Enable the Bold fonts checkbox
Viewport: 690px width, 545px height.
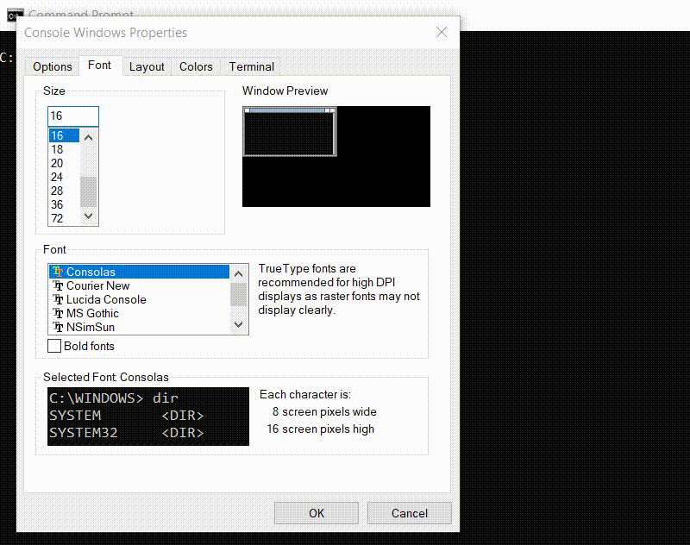click(54, 346)
